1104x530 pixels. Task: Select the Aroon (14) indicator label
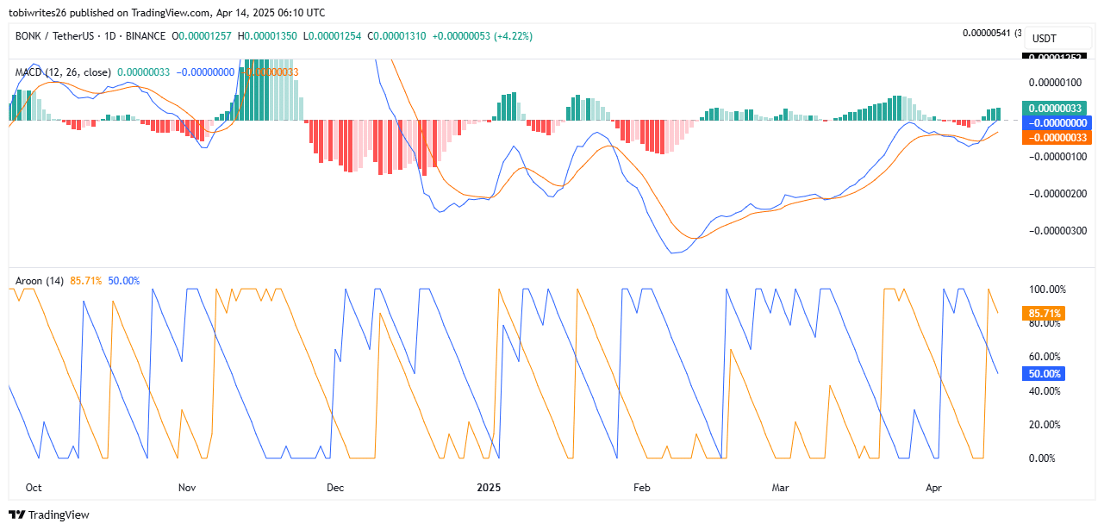point(39,281)
